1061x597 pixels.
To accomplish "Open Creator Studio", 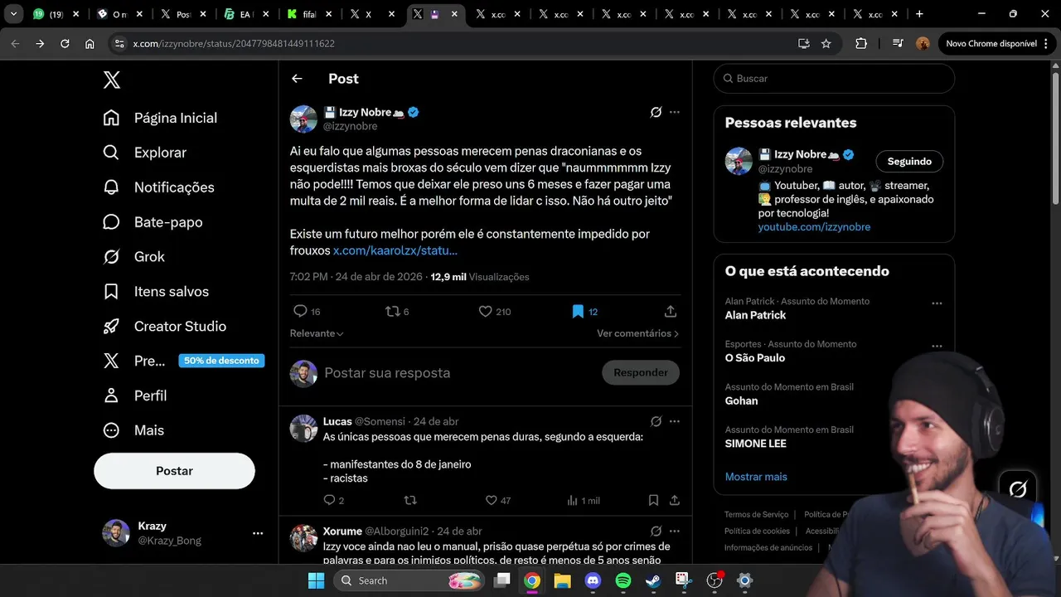I will (164, 327).
